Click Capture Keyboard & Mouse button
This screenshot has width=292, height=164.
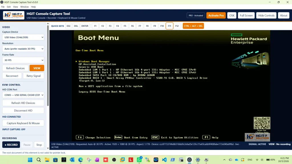click(x=23, y=123)
